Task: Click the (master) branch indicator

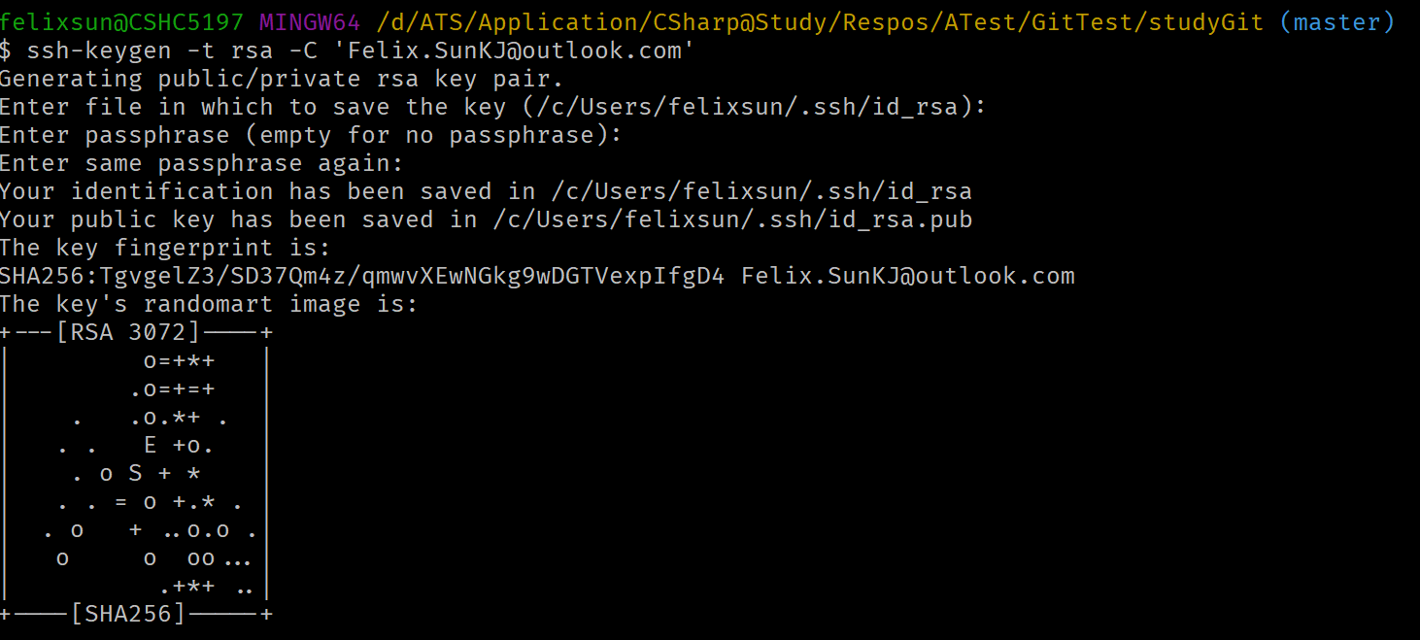Action: pos(1336,22)
